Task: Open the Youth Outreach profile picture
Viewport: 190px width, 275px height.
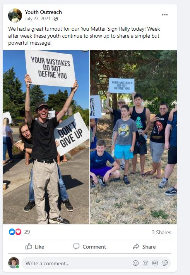Action: pyautogui.click(x=15, y=16)
